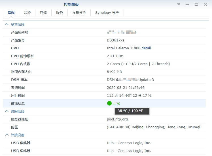This screenshot has width=212, height=156.
Task: Click the pool.ntp.org server address
Action: click(x=117, y=119)
